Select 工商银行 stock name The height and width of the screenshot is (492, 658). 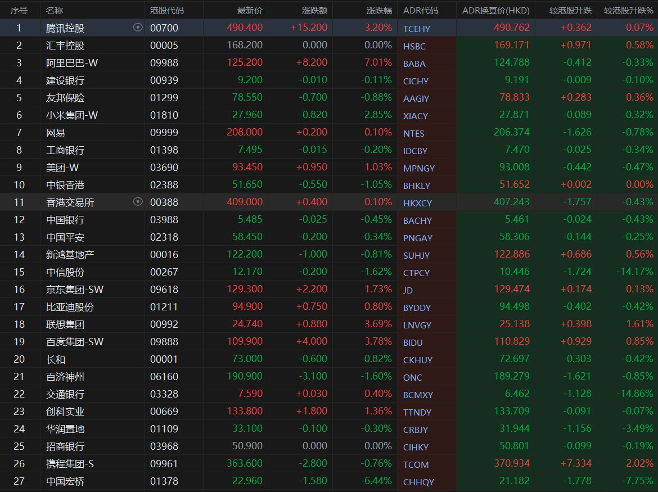65,150
